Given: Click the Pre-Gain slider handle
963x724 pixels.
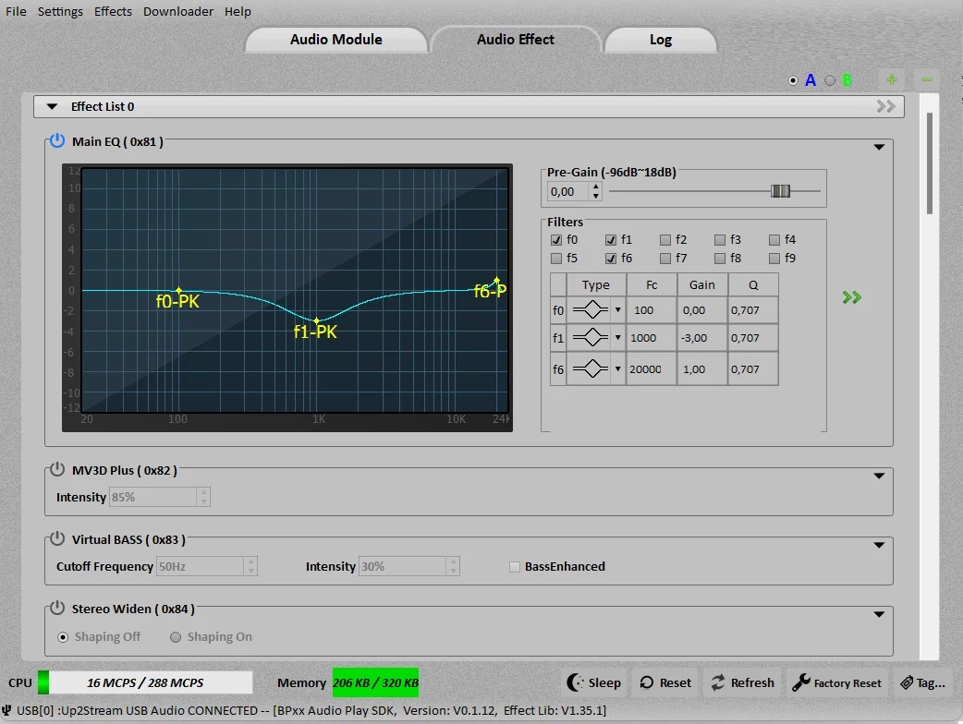Looking at the screenshot, I should 780,191.
